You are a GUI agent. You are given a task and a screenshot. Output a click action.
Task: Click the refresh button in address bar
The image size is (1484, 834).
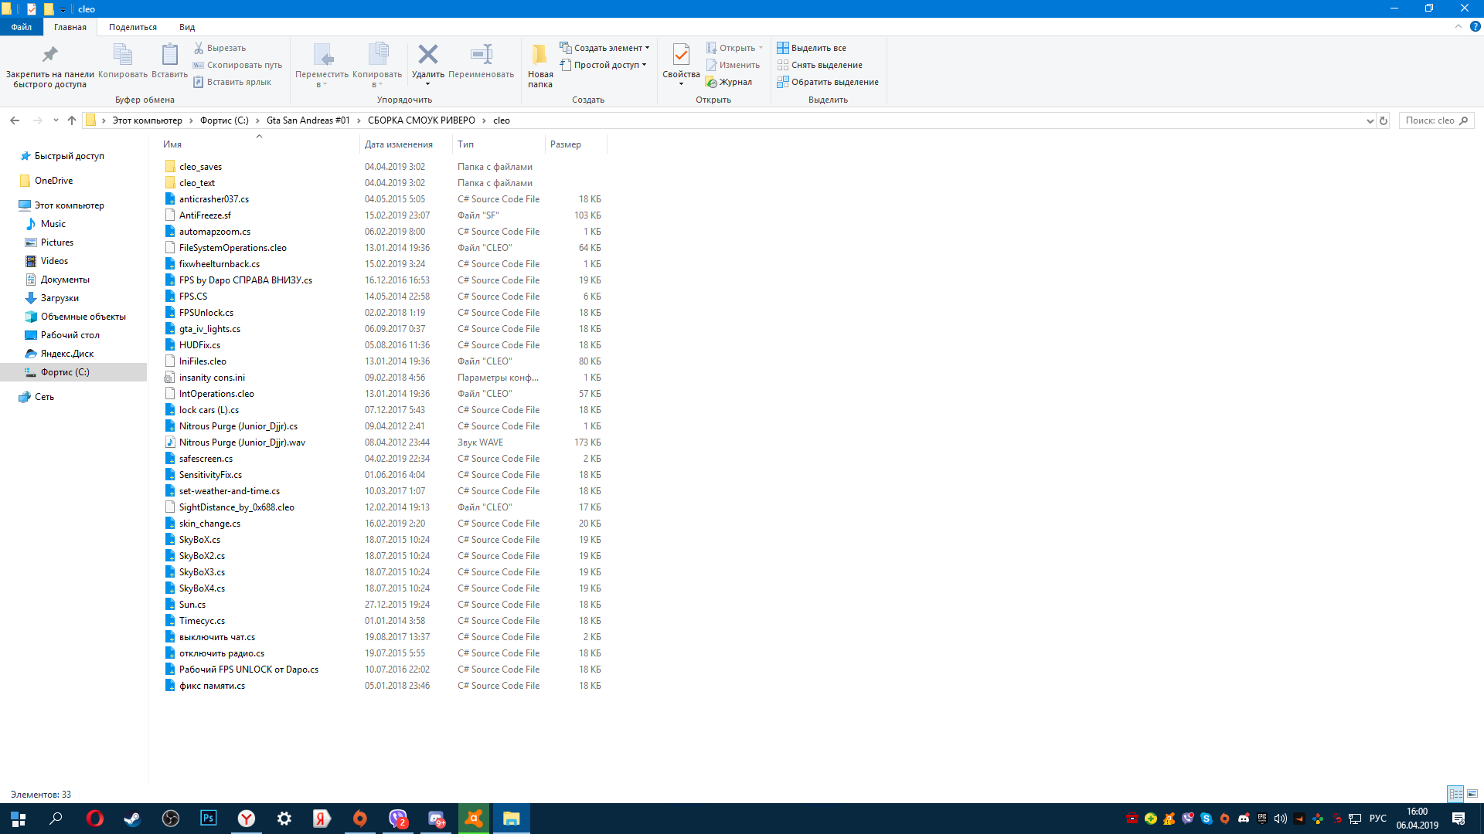point(1384,120)
